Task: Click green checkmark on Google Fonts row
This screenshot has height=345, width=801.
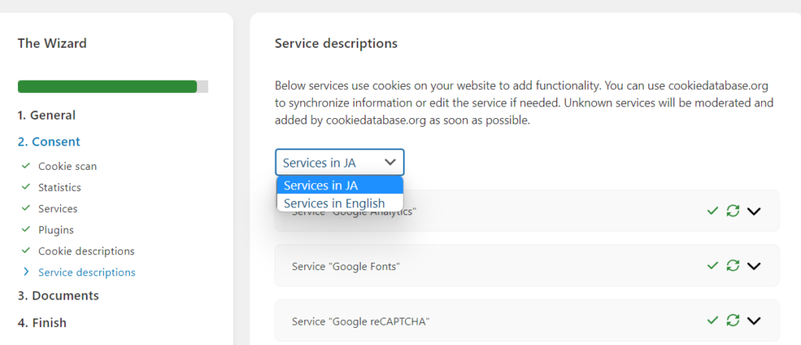Action: (x=713, y=265)
